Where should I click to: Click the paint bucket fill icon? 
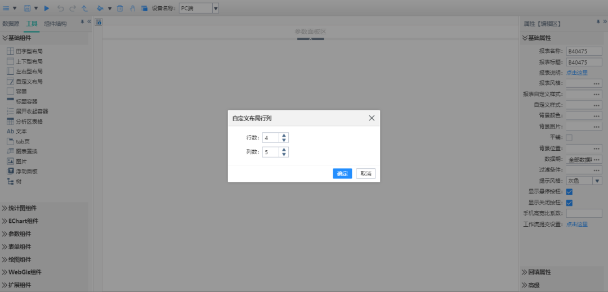[100, 8]
